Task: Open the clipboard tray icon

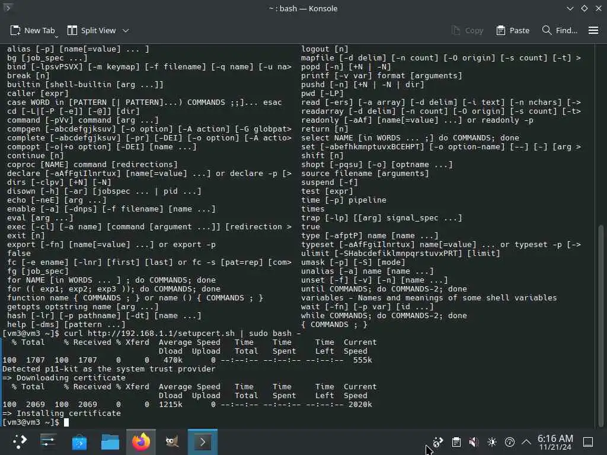Action: [x=456, y=442]
